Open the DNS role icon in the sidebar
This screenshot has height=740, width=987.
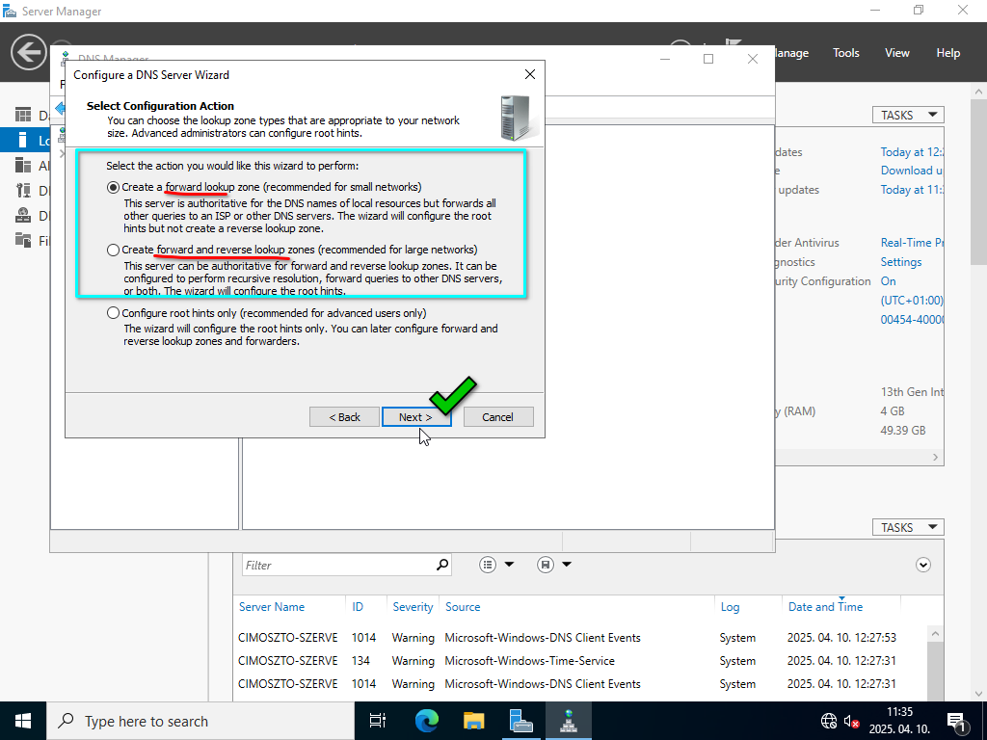[x=24, y=216]
